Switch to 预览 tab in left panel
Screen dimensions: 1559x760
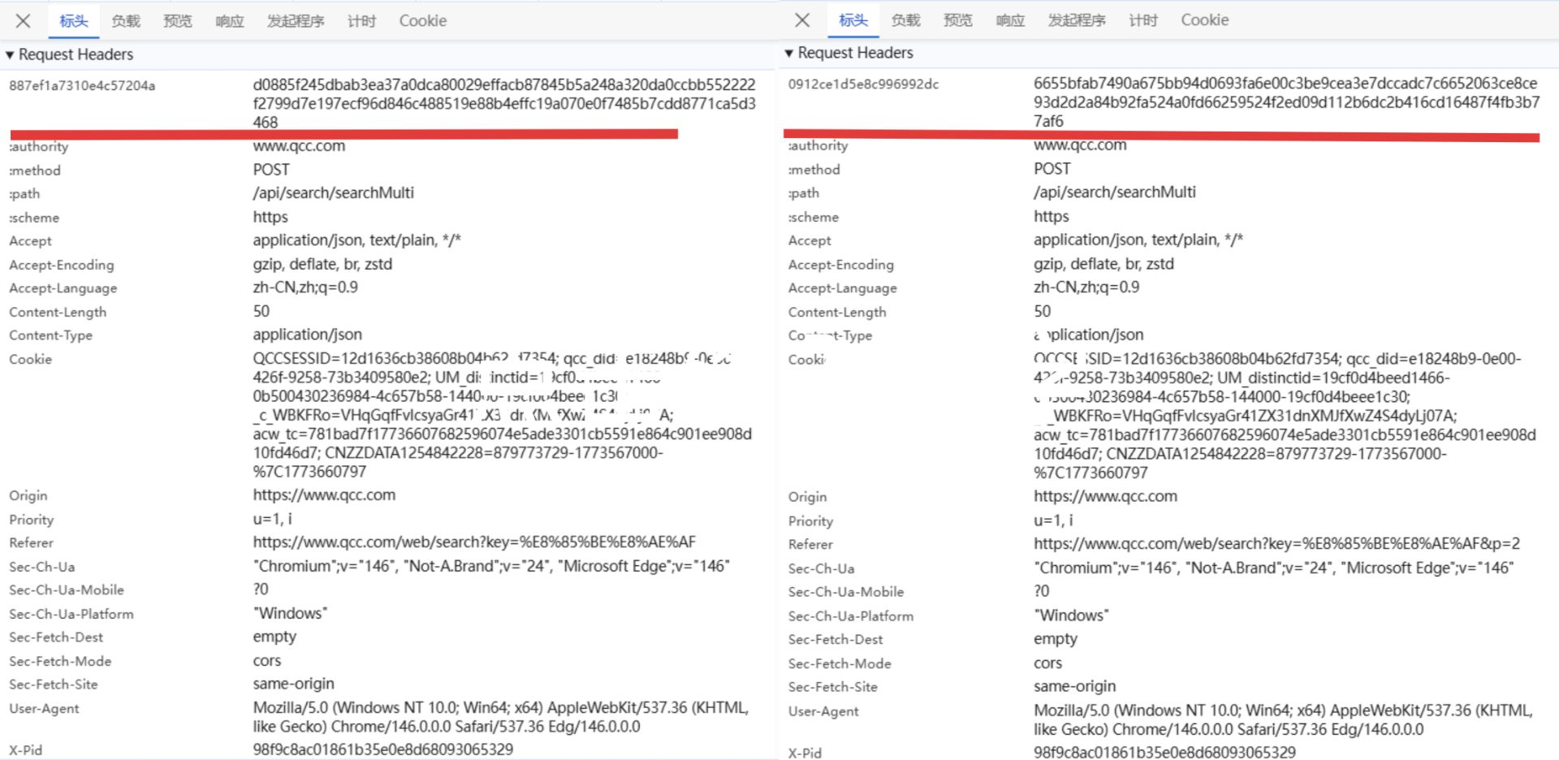coord(178,21)
